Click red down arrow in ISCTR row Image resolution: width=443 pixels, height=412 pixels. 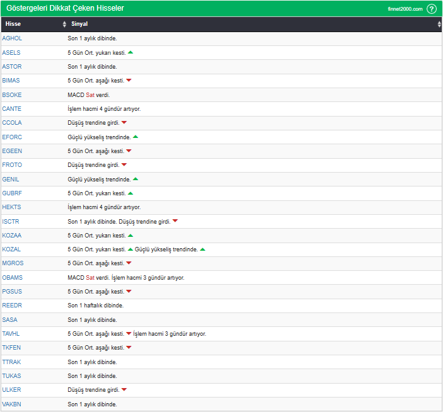coord(175,221)
